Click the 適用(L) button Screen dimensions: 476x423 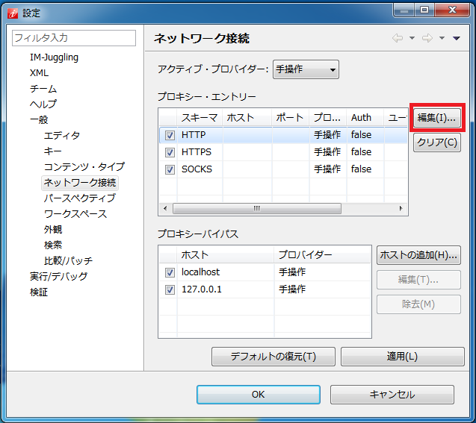coord(403,357)
